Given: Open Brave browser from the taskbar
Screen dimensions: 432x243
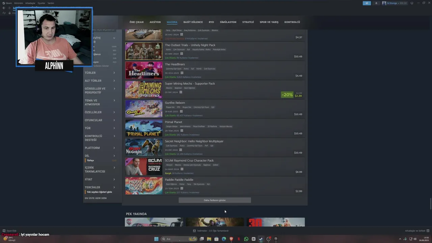Looking at the screenshot, I should coord(231,239).
